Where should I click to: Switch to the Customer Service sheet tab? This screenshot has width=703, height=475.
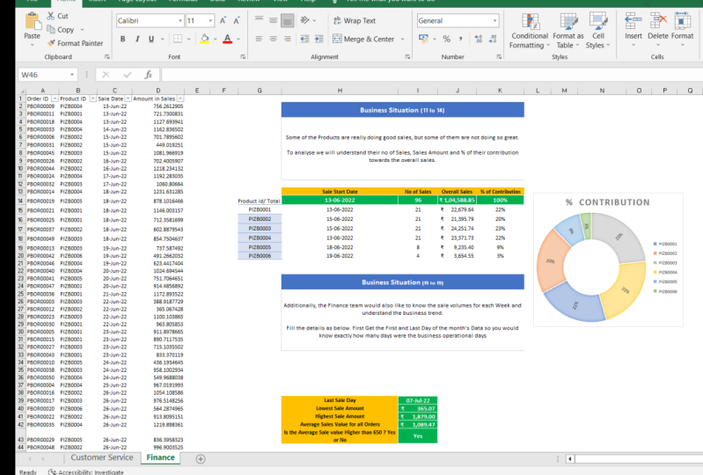pos(102,457)
